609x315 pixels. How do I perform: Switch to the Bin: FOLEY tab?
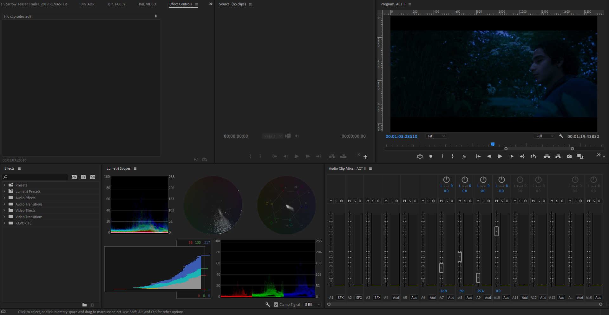click(117, 4)
